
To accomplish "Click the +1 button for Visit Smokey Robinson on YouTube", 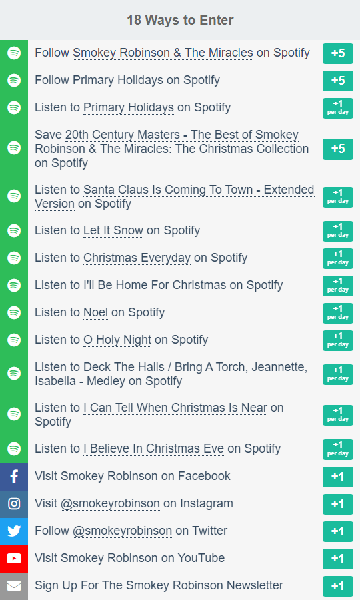I will [338, 559].
